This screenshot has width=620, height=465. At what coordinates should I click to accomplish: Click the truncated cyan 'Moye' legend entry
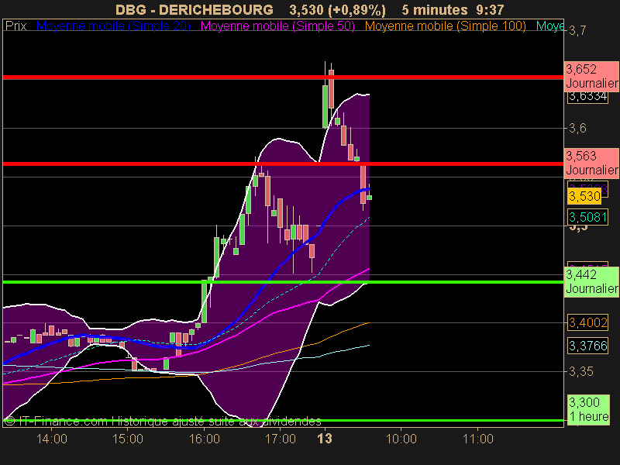[549, 26]
